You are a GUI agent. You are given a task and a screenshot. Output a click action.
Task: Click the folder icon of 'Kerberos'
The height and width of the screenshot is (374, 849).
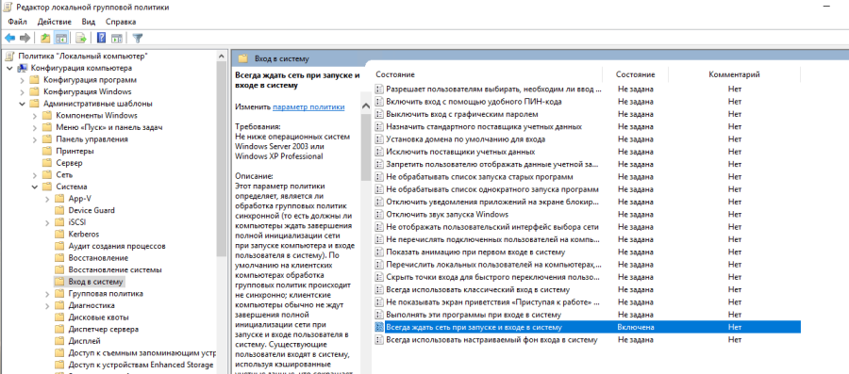[x=60, y=234]
